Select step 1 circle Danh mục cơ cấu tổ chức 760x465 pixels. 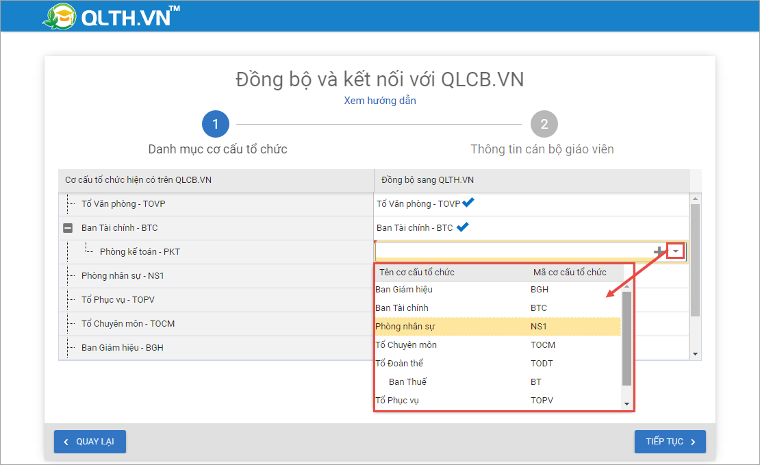coord(215,124)
